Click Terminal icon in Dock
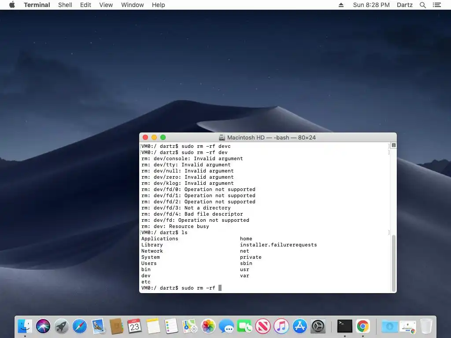Image resolution: width=451 pixels, height=338 pixels. 344,326
